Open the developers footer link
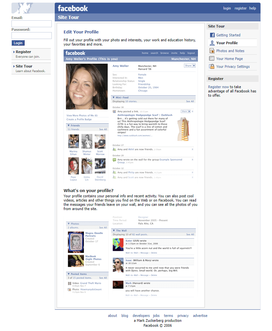 point(141,316)
